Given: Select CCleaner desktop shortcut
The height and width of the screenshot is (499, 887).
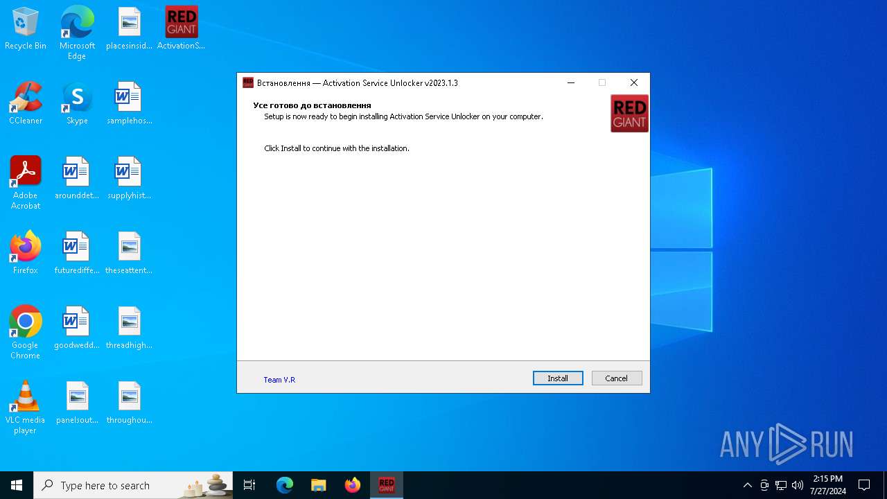Looking at the screenshot, I should [26, 103].
